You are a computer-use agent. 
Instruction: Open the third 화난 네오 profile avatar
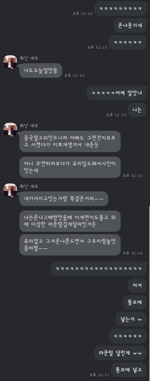[10, 190]
